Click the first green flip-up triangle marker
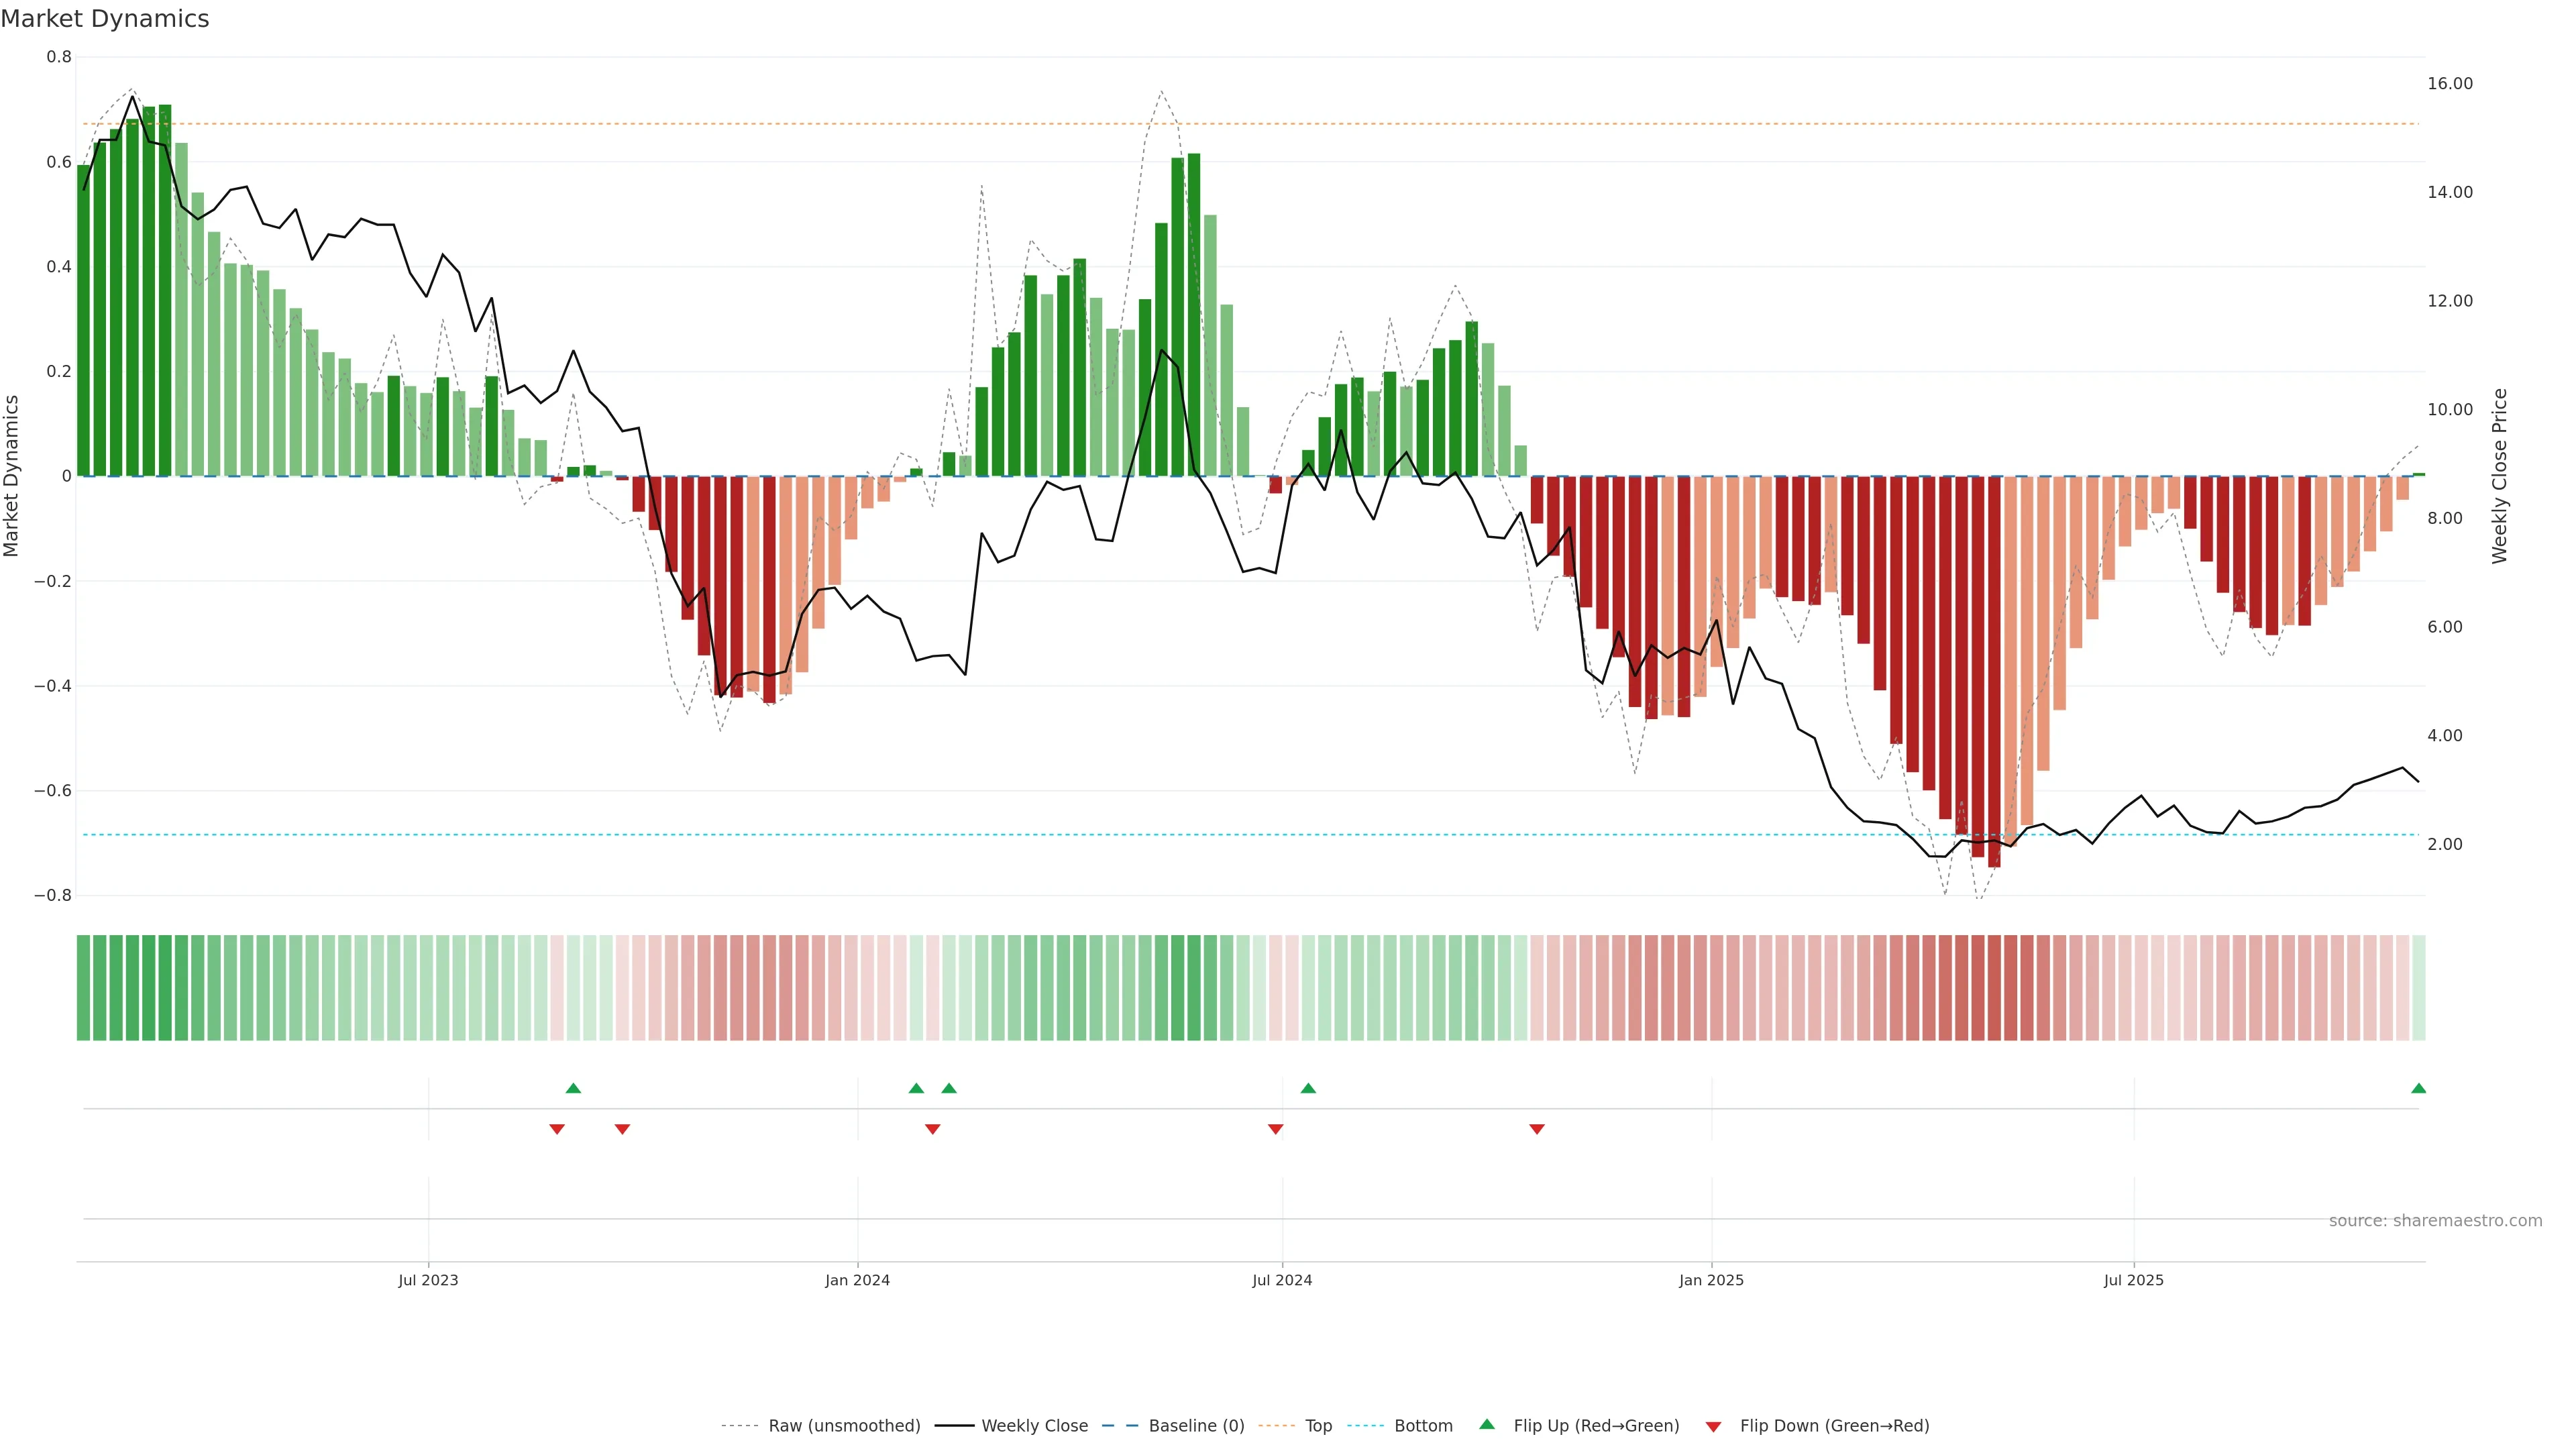Image resolution: width=2576 pixels, height=1449 pixels. tap(573, 1088)
